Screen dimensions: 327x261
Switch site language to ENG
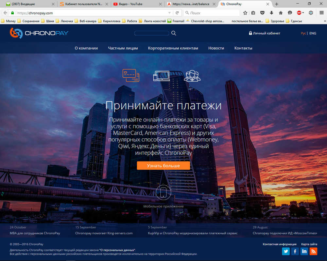coord(313,33)
